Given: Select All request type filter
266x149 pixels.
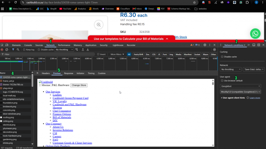Looking at the screenshot, I should [129, 54].
